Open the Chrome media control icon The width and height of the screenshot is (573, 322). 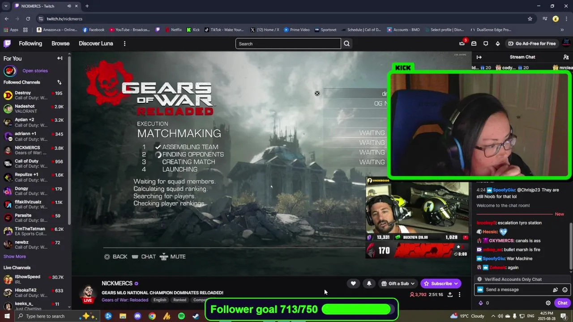point(545,19)
